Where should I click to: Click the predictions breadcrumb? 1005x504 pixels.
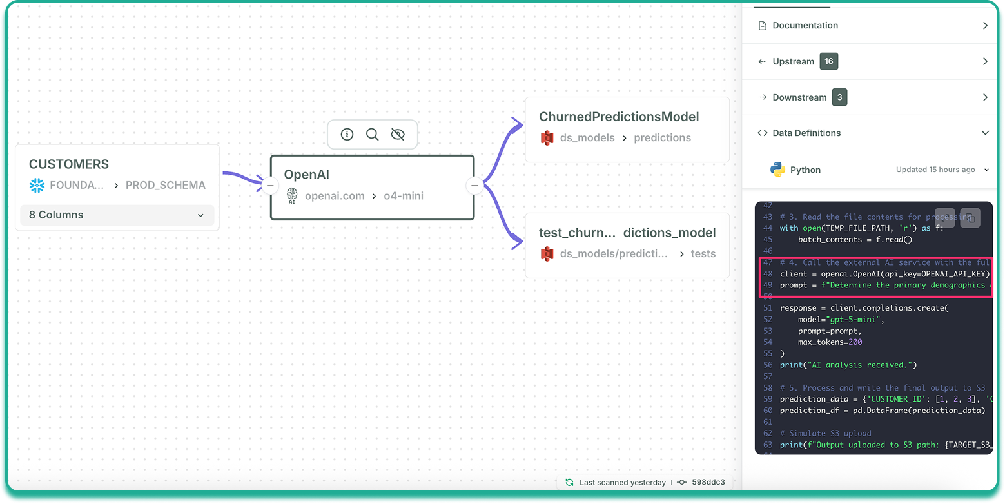[x=662, y=137]
